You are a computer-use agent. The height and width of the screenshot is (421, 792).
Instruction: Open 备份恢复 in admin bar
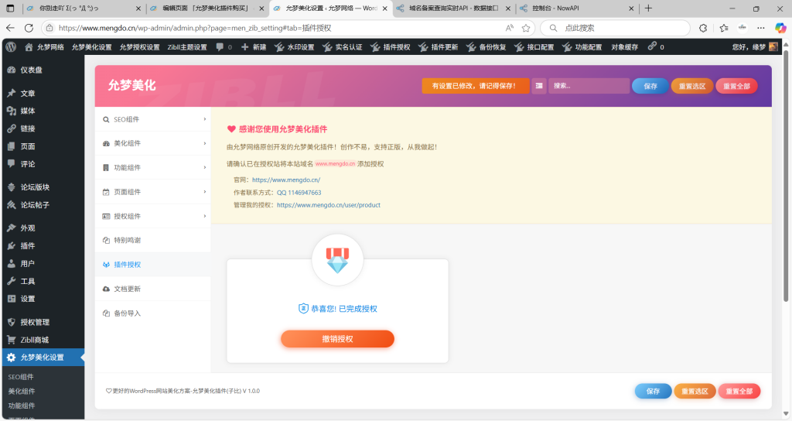click(486, 47)
